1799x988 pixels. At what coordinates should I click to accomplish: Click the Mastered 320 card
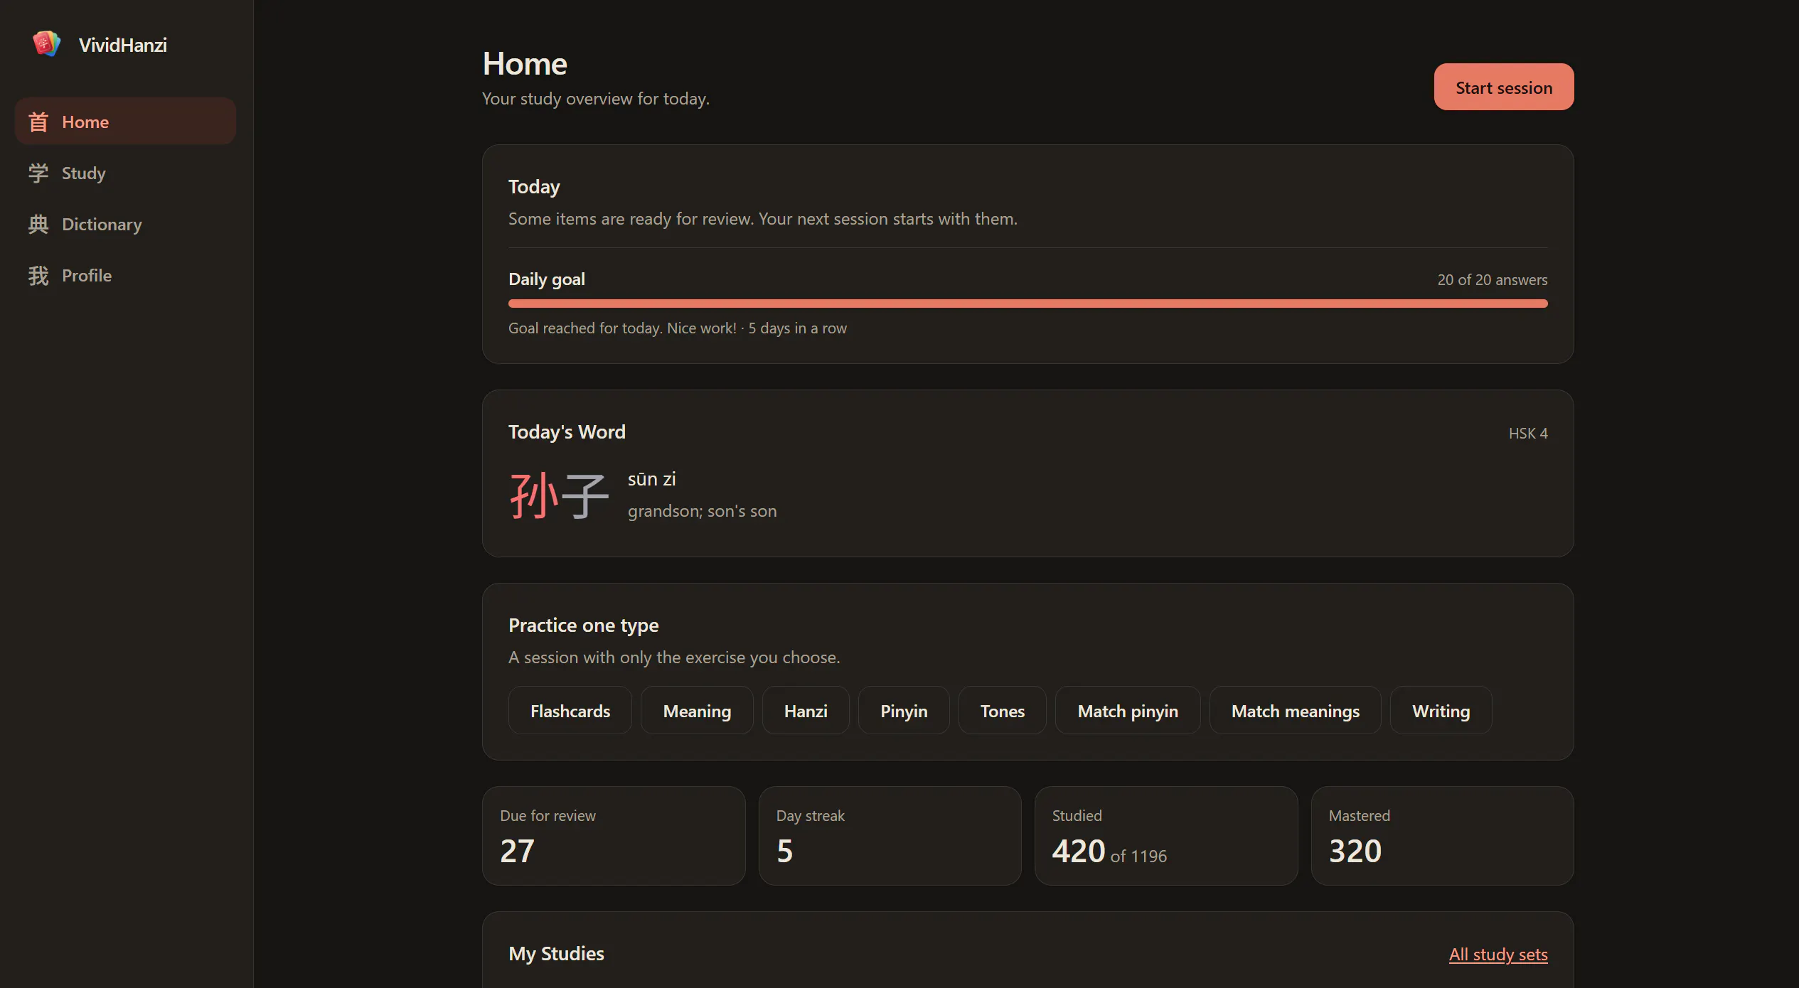[x=1442, y=835]
